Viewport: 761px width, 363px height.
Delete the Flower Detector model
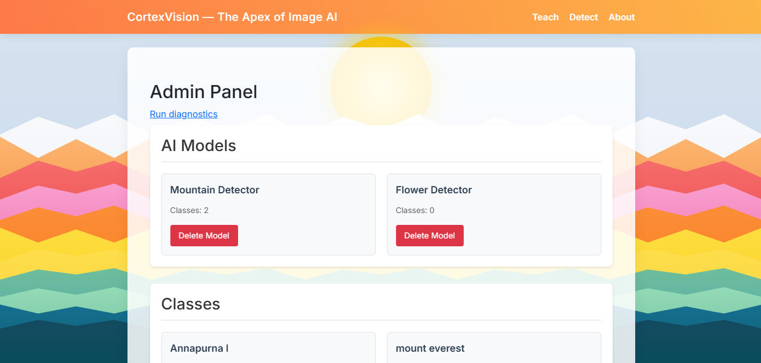[429, 236]
